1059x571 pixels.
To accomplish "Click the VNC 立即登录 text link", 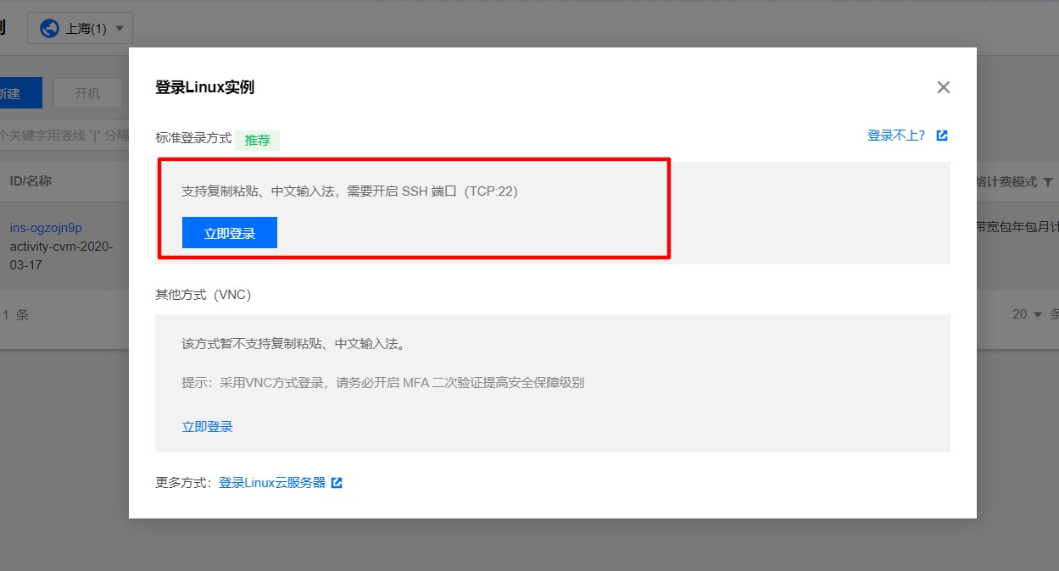I will click(208, 426).
